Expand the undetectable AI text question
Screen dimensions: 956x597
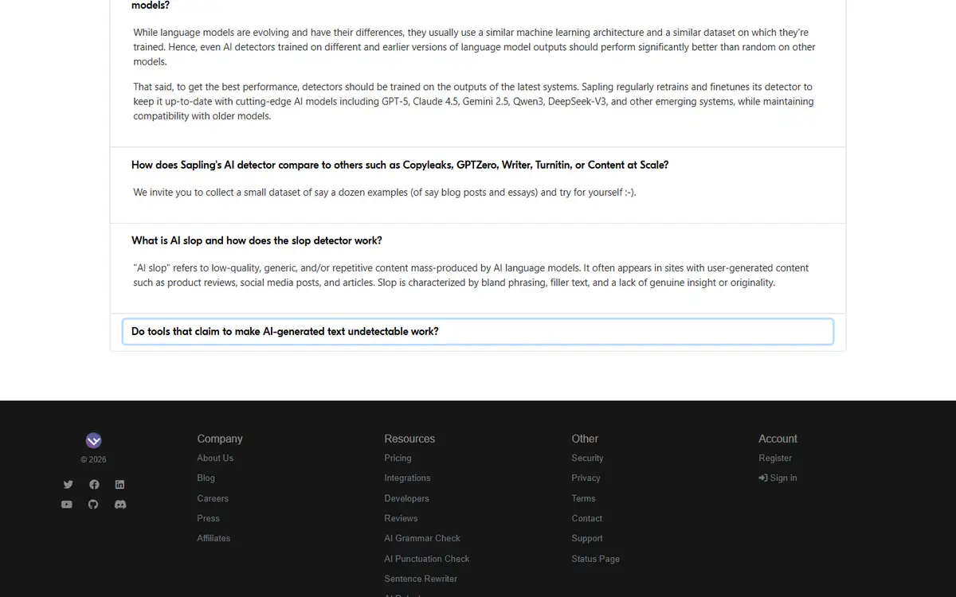click(478, 332)
